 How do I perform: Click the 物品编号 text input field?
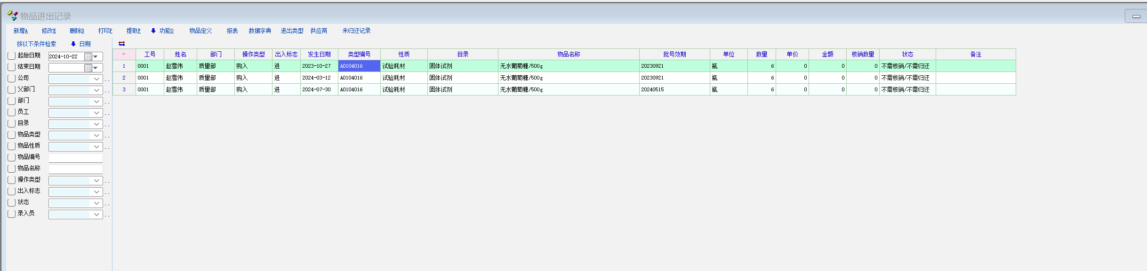[x=75, y=158]
